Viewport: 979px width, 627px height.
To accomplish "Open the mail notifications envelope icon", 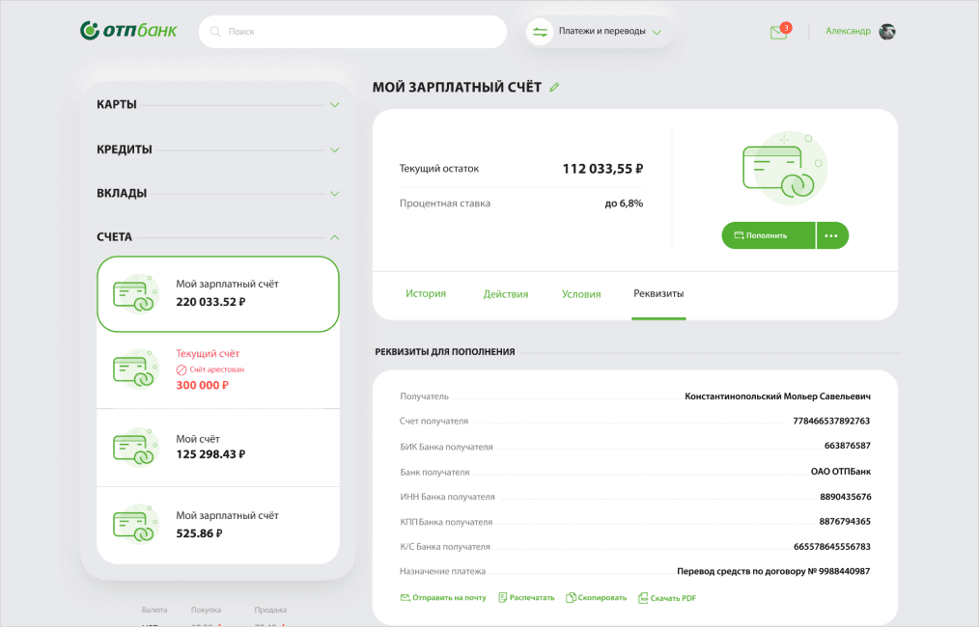I will coord(778,32).
